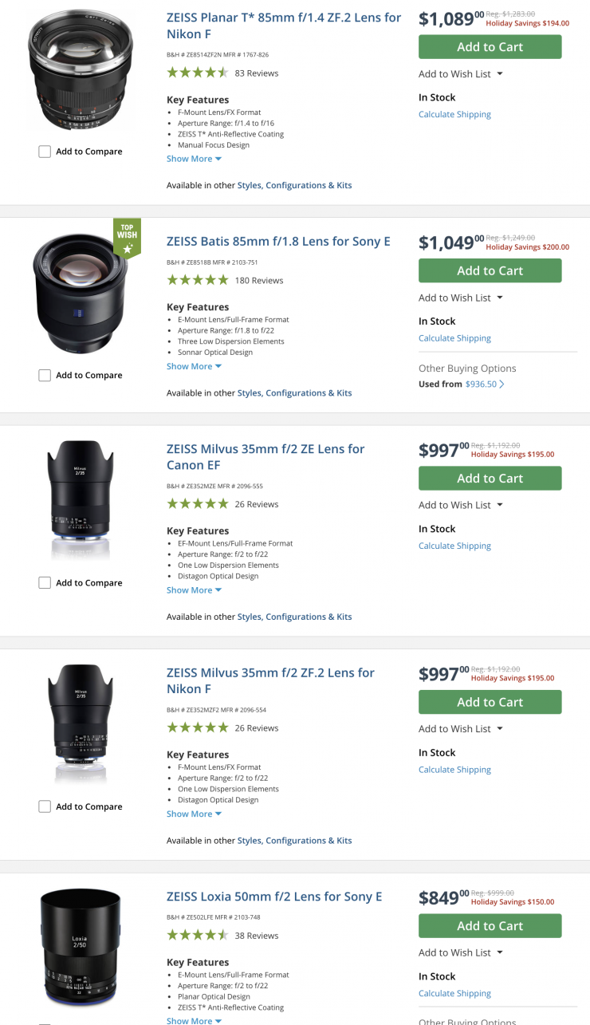Open Styles, Configurations & Kits for Batis 85mm
Screen dimensions: 590x1025
294,392
